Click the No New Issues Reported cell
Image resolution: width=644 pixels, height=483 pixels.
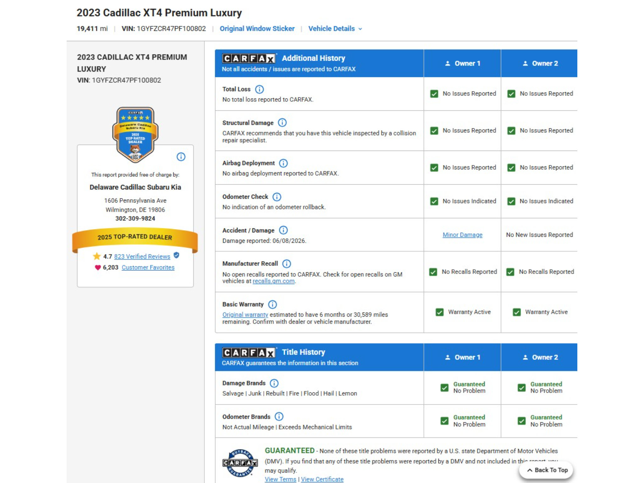pyautogui.click(x=539, y=235)
